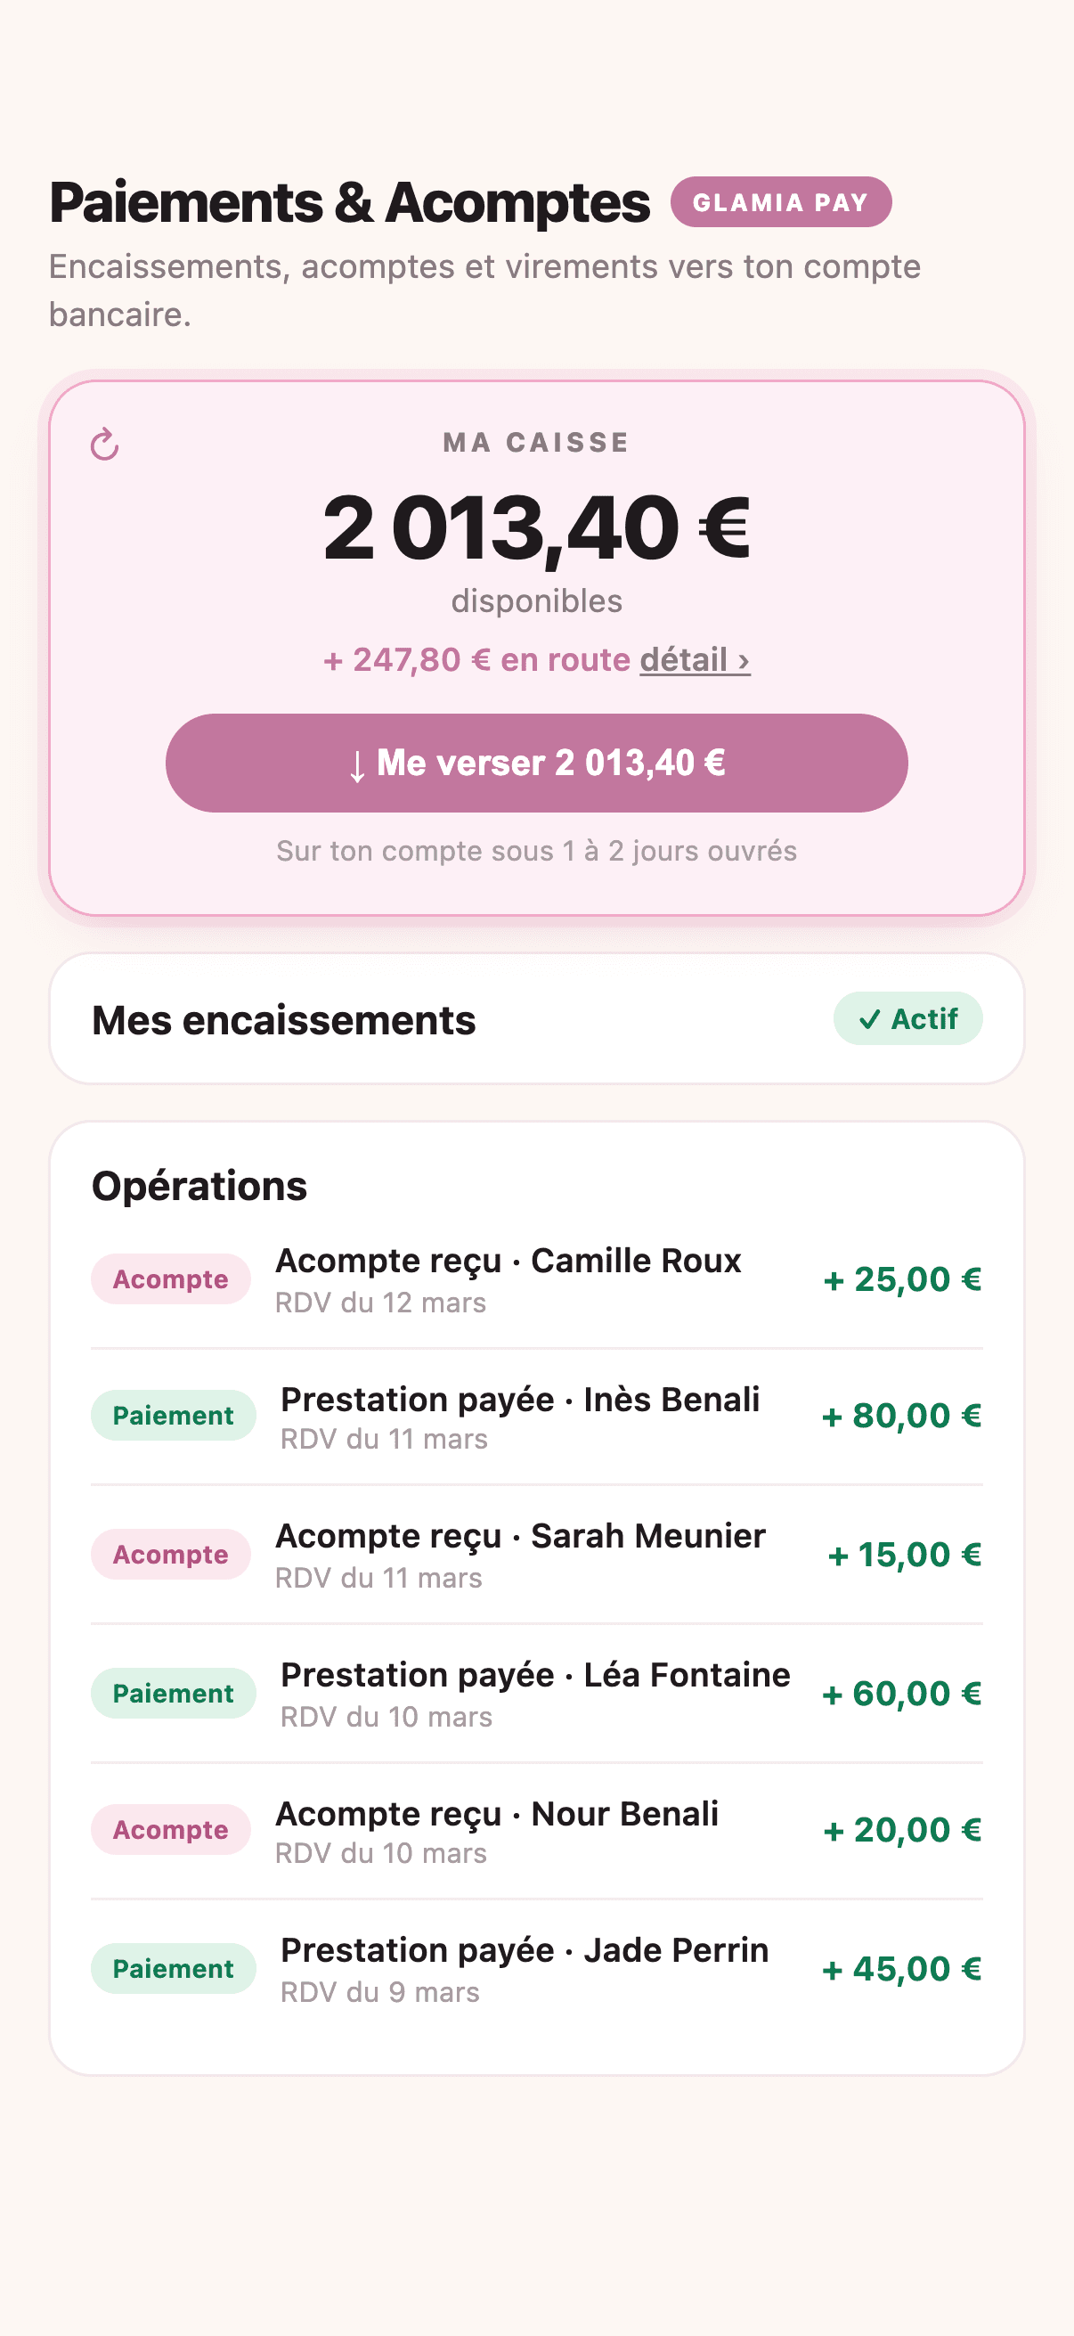Viewport: 1074px width, 2336px height.
Task: Click the Glamia Pay badge
Action: [x=780, y=201]
